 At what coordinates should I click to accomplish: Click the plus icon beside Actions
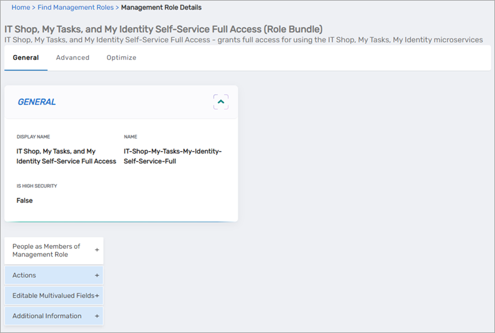pyautogui.click(x=97, y=275)
